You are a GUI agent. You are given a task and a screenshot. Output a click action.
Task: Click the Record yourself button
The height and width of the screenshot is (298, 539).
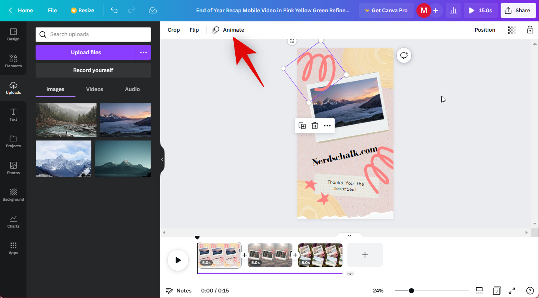[x=93, y=70]
